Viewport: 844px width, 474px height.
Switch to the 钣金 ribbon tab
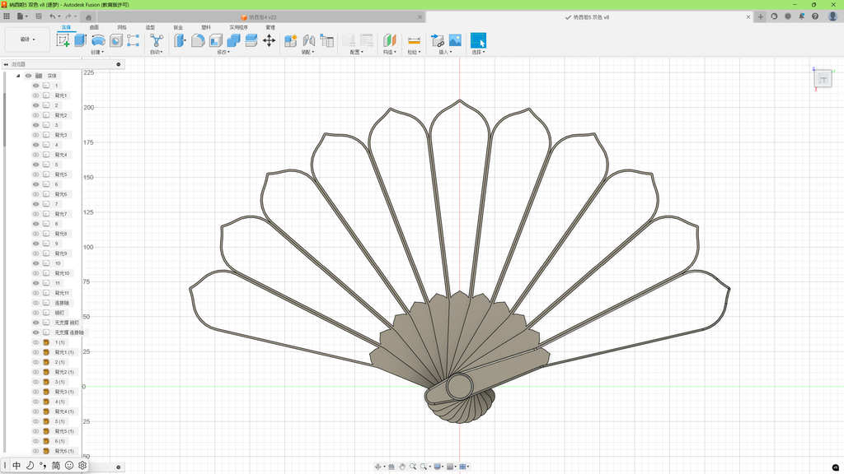pyautogui.click(x=178, y=27)
